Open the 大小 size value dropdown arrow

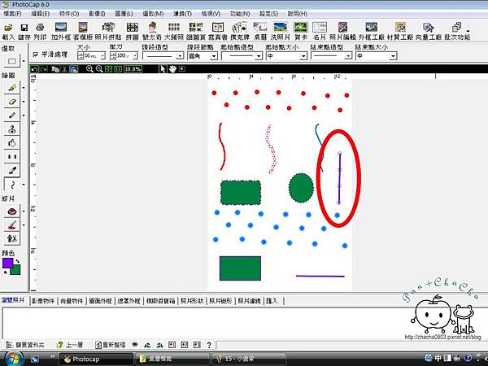pyautogui.click(x=102, y=55)
